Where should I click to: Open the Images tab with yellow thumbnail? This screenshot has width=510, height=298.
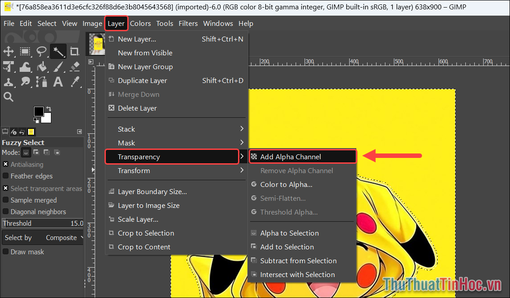[x=31, y=132]
